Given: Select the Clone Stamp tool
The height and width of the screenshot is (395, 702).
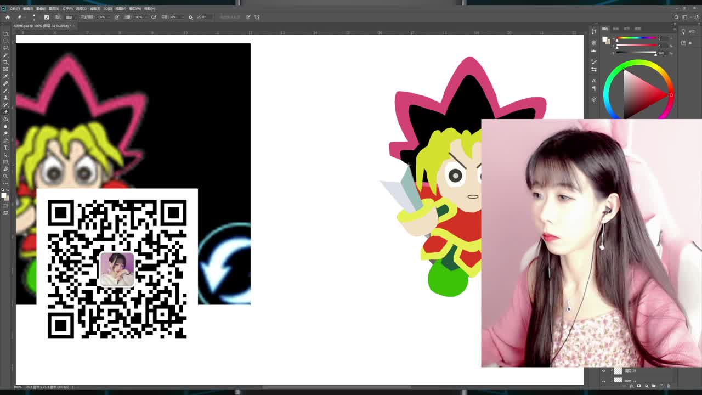Looking at the screenshot, I should coord(5,97).
